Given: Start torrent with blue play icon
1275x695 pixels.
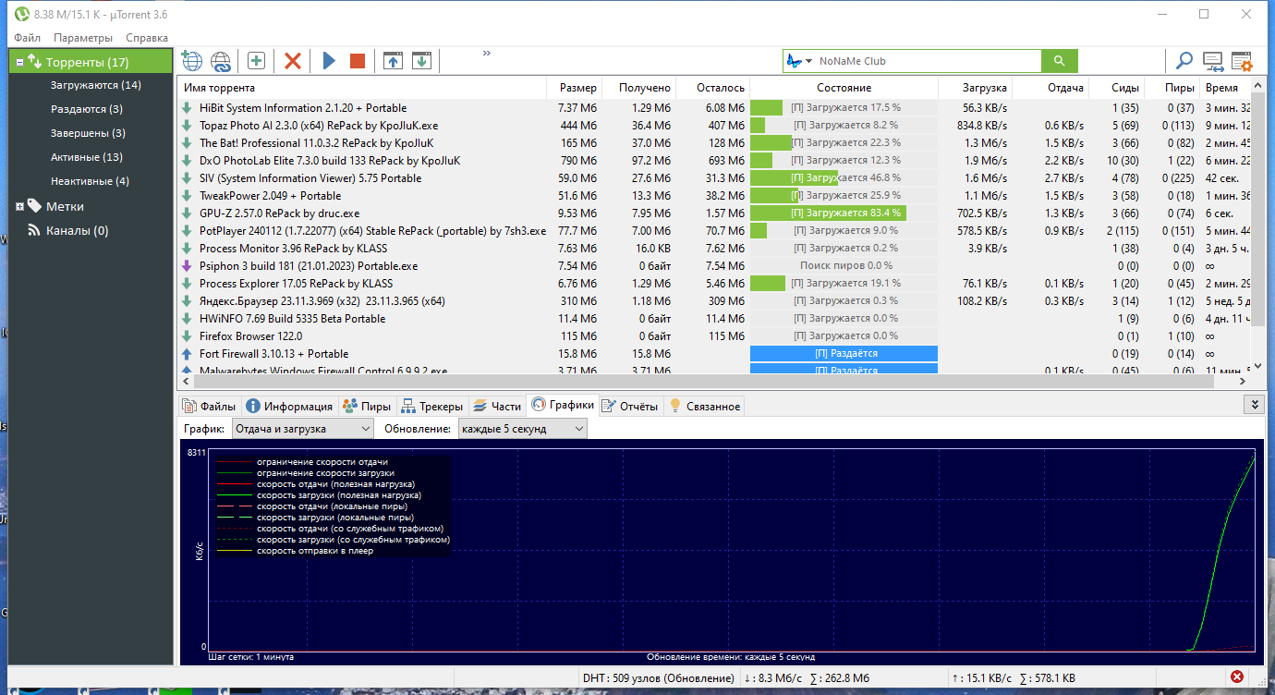Looking at the screenshot, I should point(329,61).
